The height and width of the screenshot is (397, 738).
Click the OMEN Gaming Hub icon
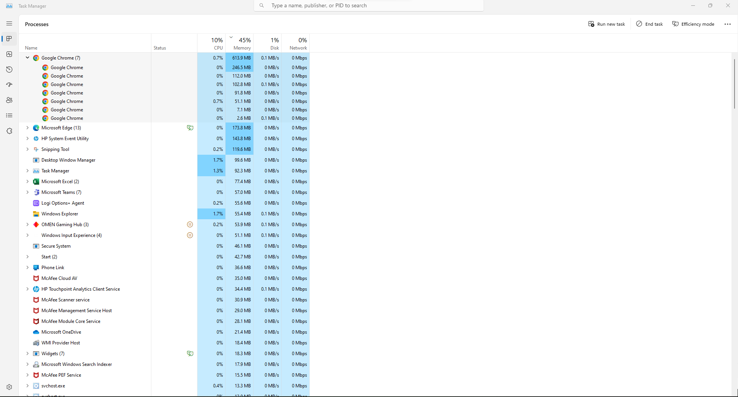pyautogui.click(x=36, y=225)
